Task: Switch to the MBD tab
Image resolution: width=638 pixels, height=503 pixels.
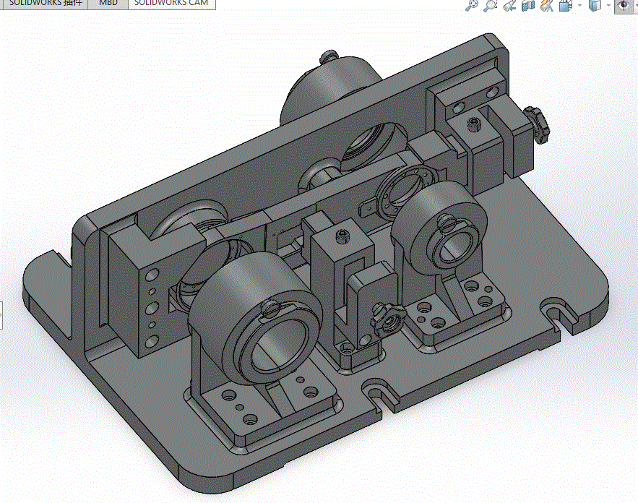Action: (108, 4)
